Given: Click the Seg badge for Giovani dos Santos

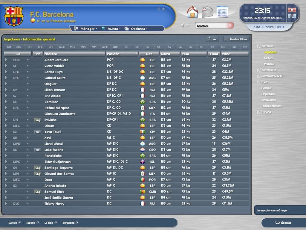Looking at the screenshot, I should [x=38, y=174].
